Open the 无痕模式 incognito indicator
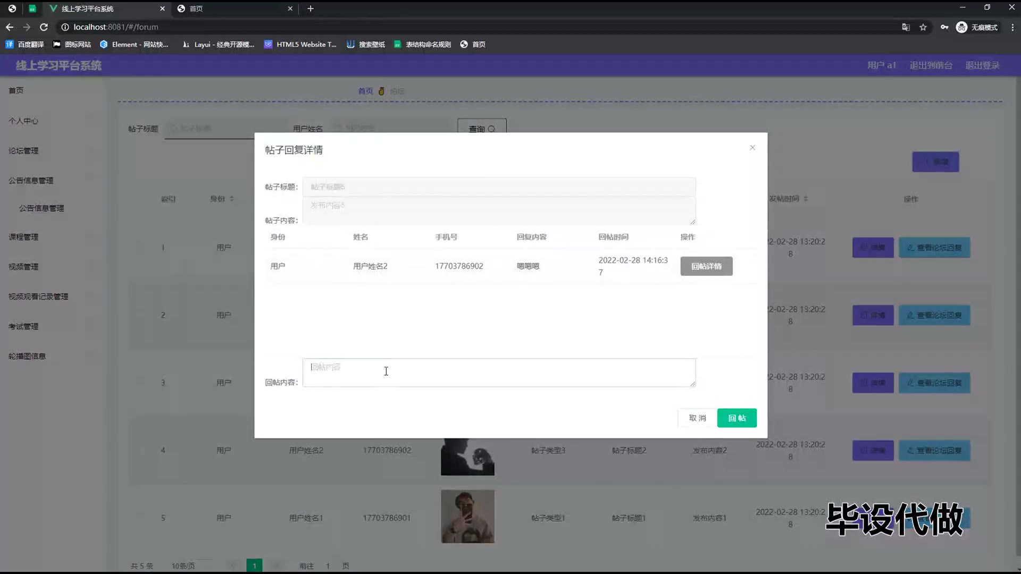This screenshot has height=574, width=1021. [977, 27]
